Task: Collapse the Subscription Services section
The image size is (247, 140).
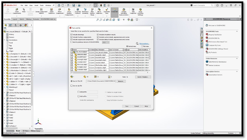Action: [x=237, y=72]
